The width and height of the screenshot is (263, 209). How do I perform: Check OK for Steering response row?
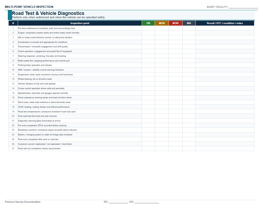coord(148,56)
